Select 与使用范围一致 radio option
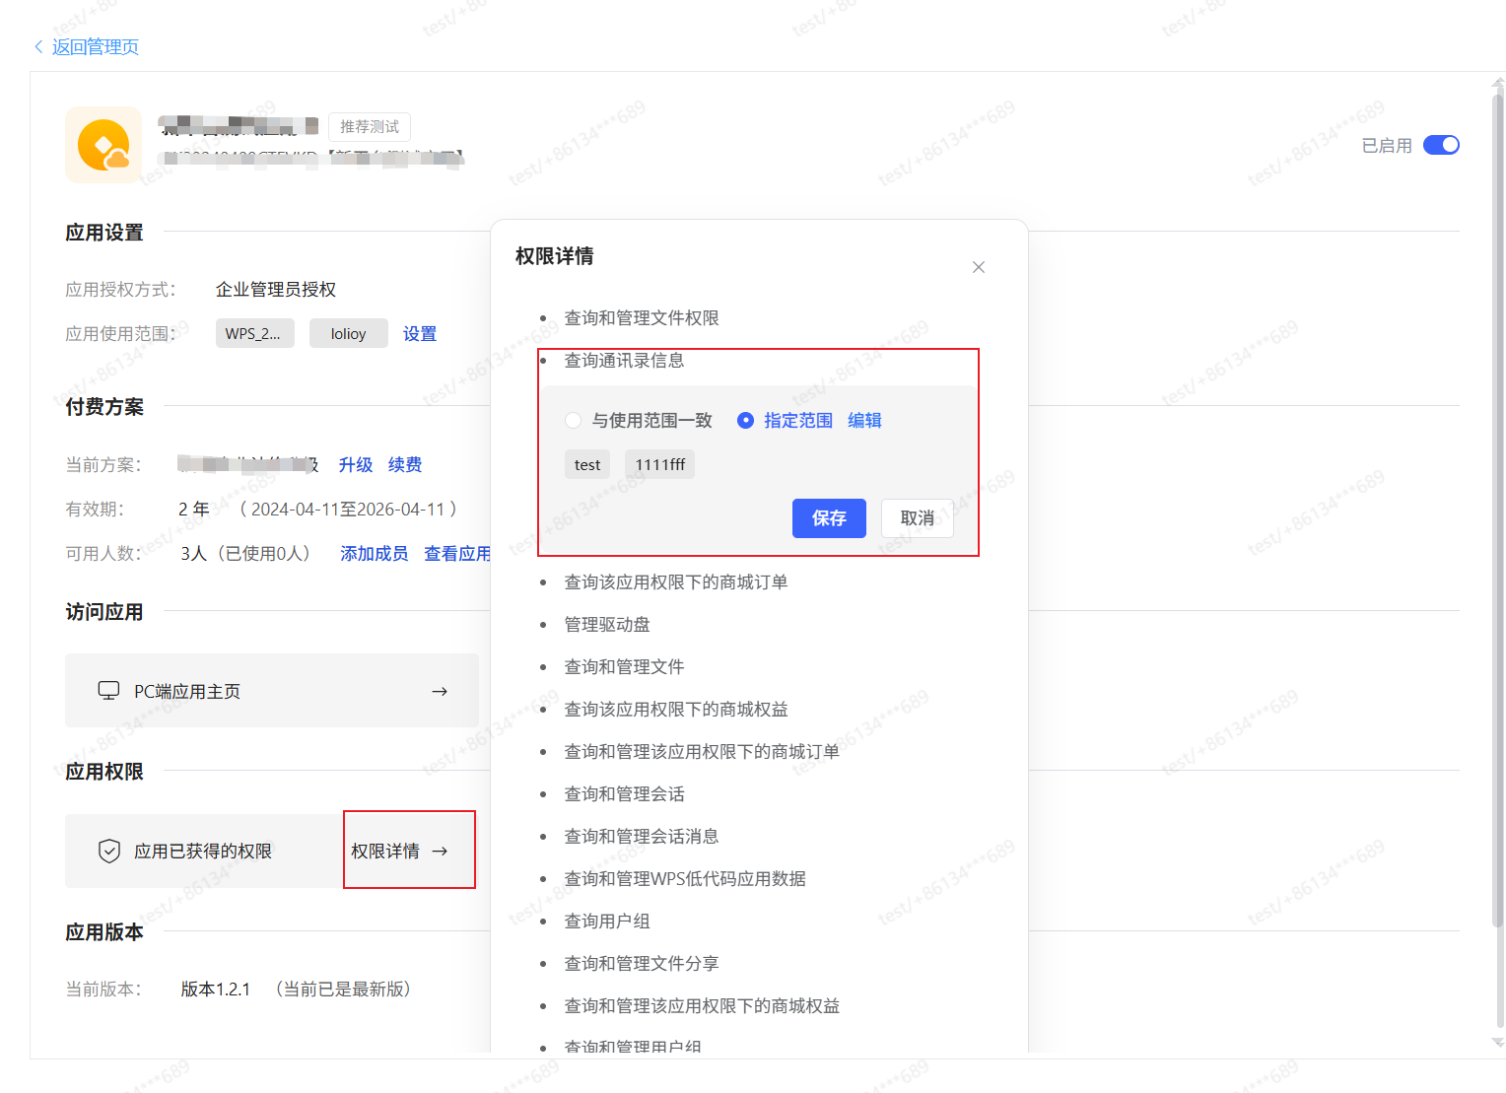The image size is (1506, 1093). click(573, 421)
